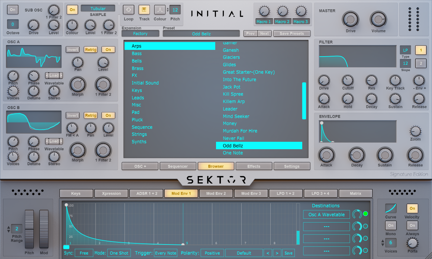Open the Osc A Wavetable destination dropdown
The image size is (432, 259).
(x=326, y=214)
